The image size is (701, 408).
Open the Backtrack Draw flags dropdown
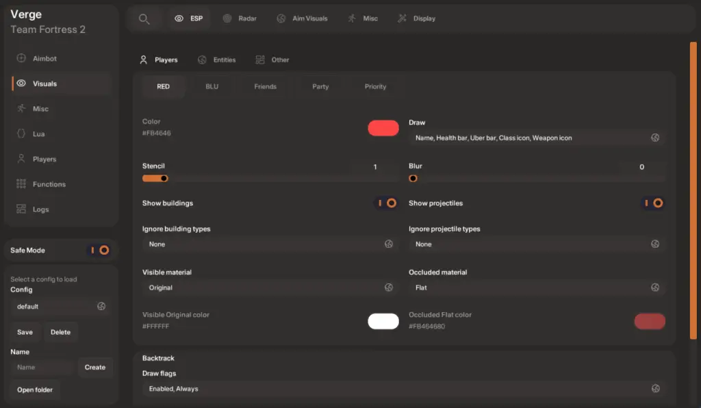(x=404, y=389)
